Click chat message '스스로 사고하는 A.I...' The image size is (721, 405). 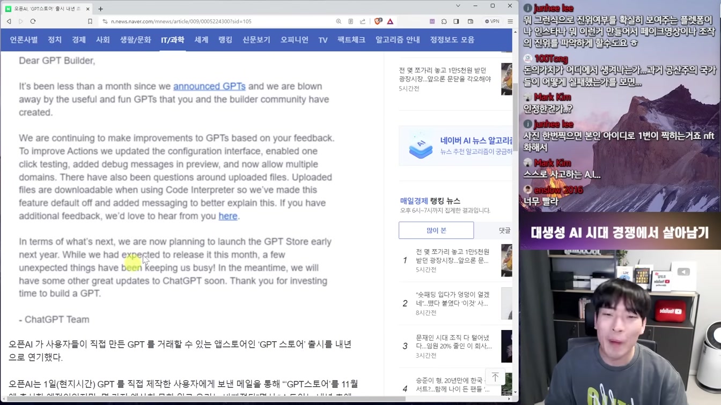click(x=562, y=175)
